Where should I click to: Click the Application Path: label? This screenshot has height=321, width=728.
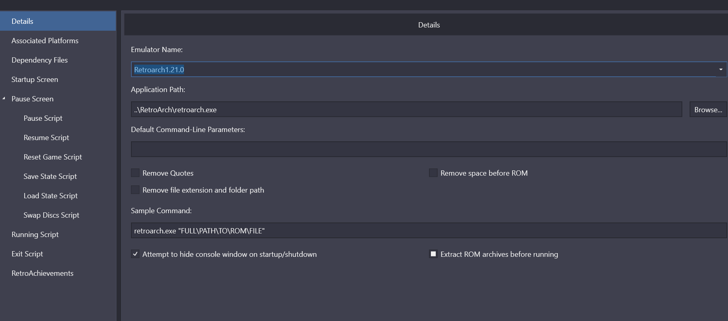point(158,89)
